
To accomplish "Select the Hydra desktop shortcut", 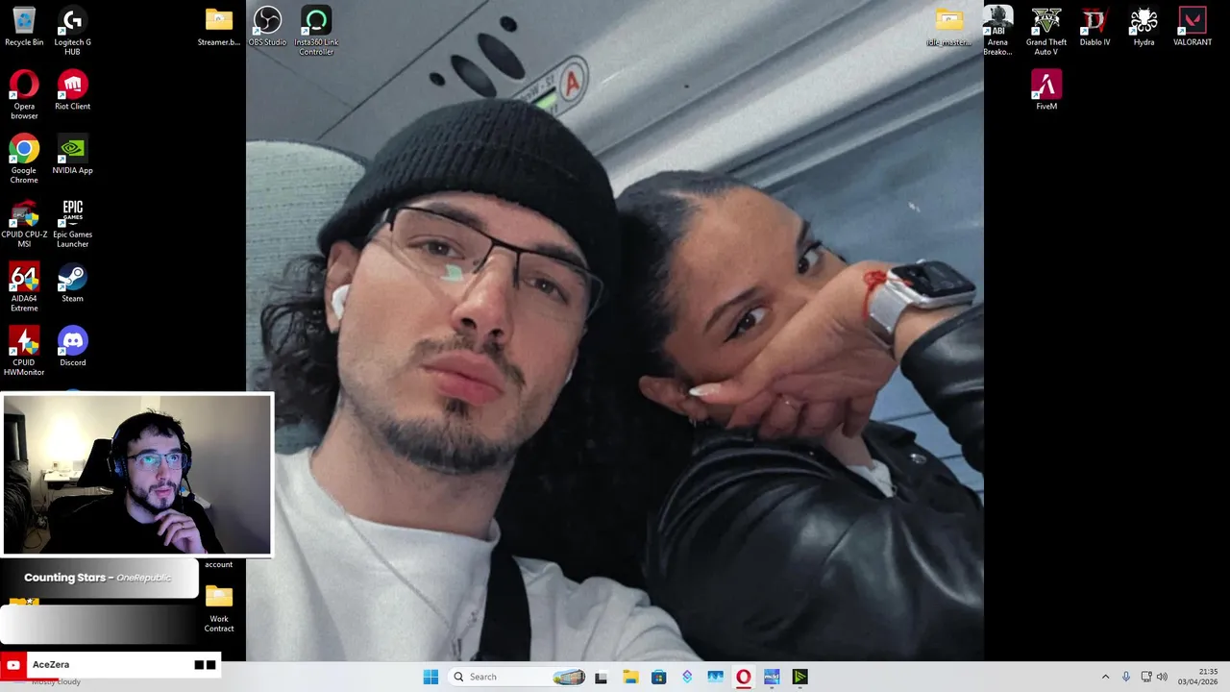I will click(1144, 27).
